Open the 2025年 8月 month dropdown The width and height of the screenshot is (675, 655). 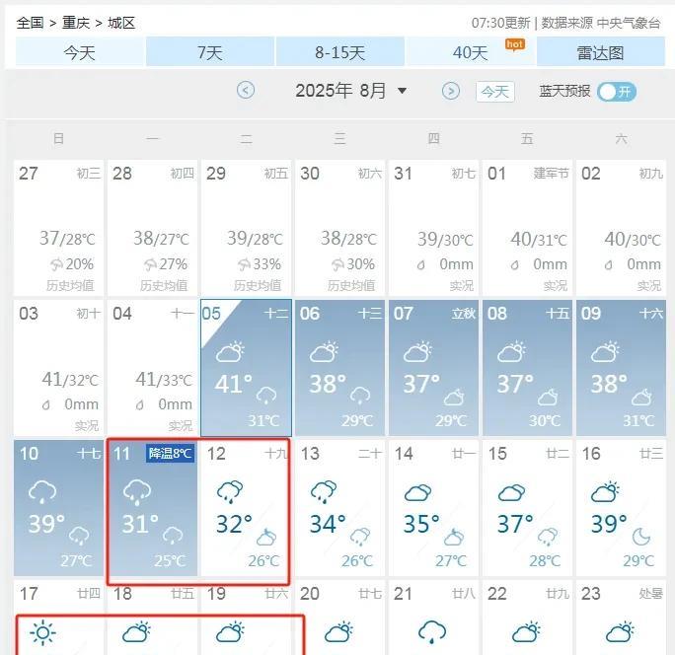[351, 91]
